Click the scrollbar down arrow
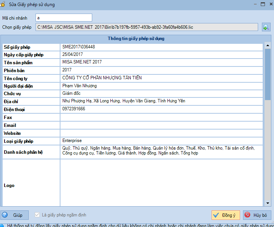Viewport: 274px width, 227px height. (268, 203)
